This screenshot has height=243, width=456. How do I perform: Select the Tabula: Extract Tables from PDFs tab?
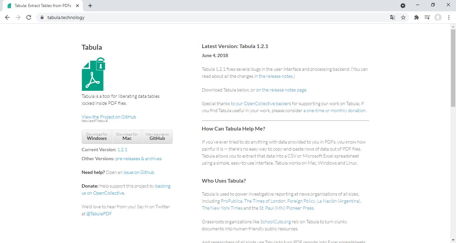(x=43, y=6)
